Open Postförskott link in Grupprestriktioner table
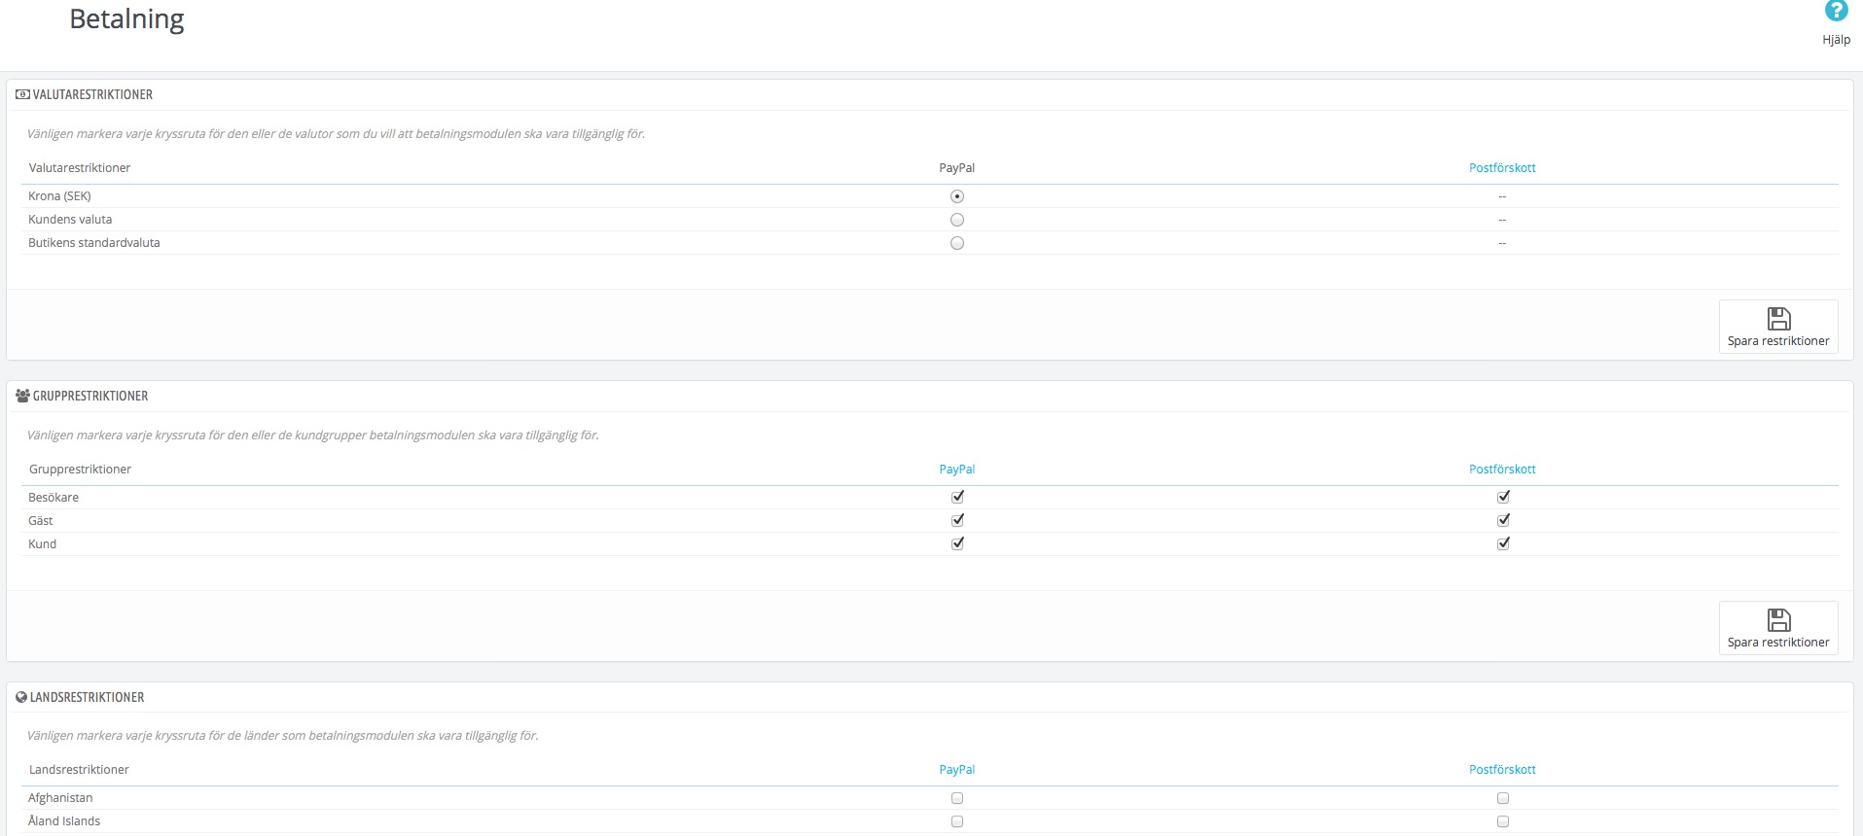This screenshot has height=836, width=1863. [x=1502, y=470]
